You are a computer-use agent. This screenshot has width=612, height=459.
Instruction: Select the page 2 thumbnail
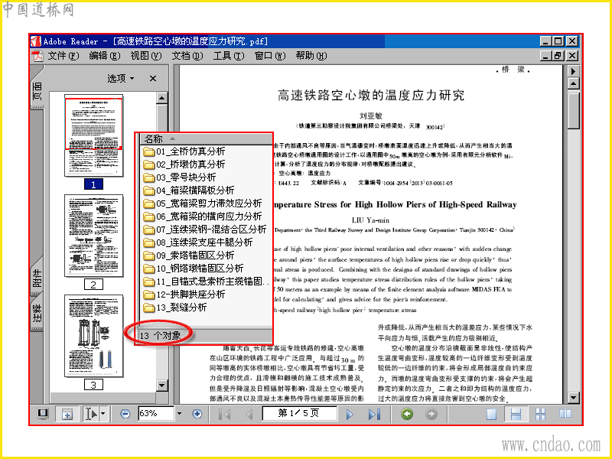(x=93, y=236)
